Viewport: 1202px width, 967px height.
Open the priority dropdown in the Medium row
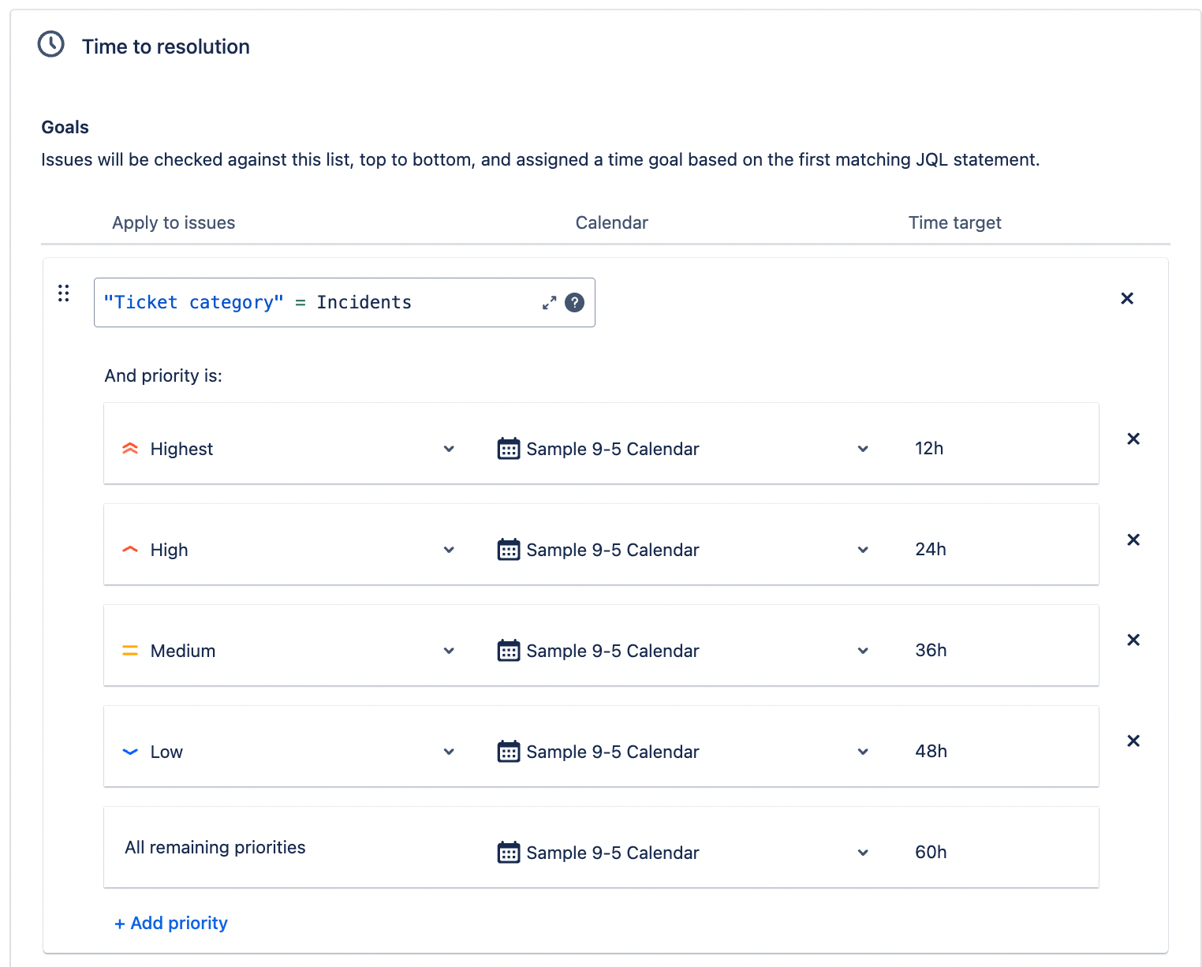pyautogui.click(x=449, y=651)
